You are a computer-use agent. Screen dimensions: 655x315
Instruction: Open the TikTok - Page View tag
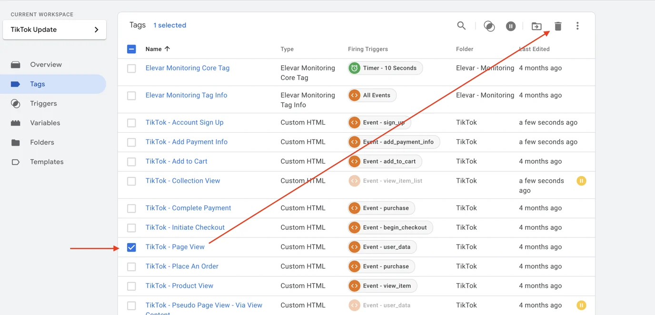coord(175,247)
